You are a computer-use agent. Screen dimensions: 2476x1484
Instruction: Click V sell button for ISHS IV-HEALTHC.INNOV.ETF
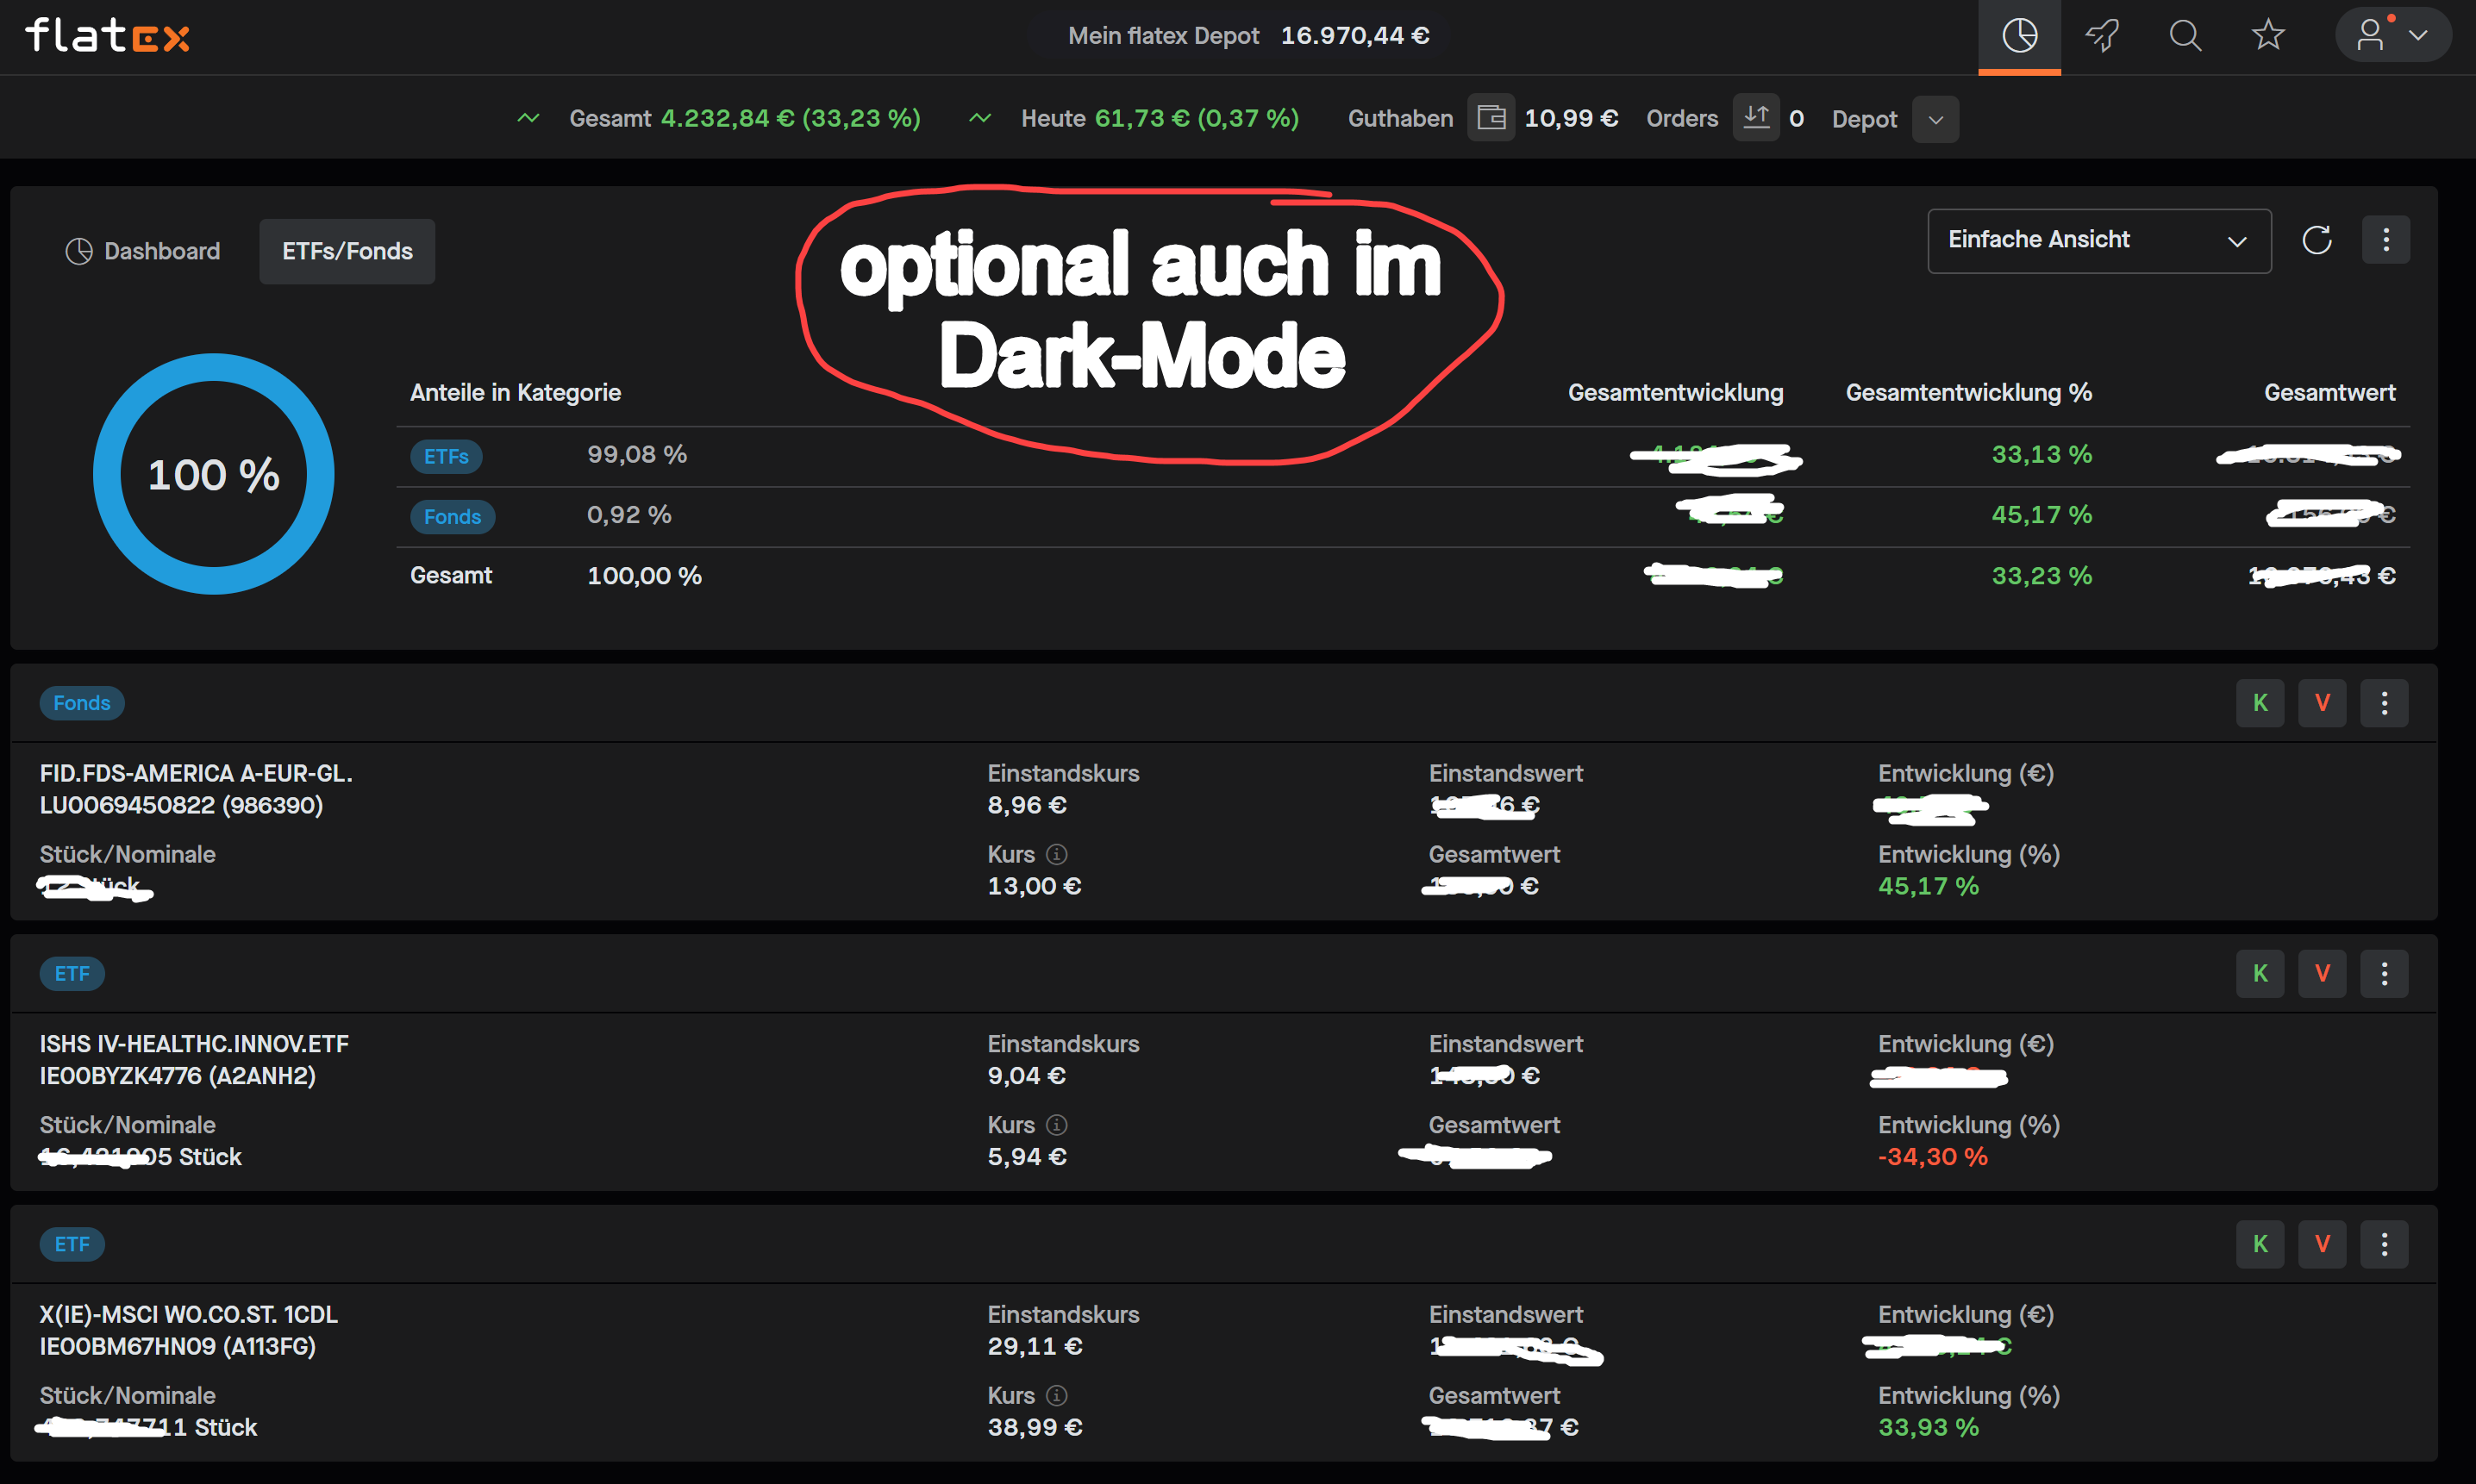pyautogui.click(x=2322, y=973)
